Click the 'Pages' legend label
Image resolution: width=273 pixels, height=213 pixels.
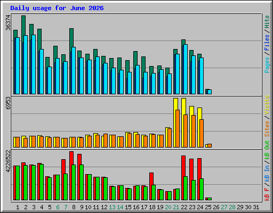click(267, 65)
